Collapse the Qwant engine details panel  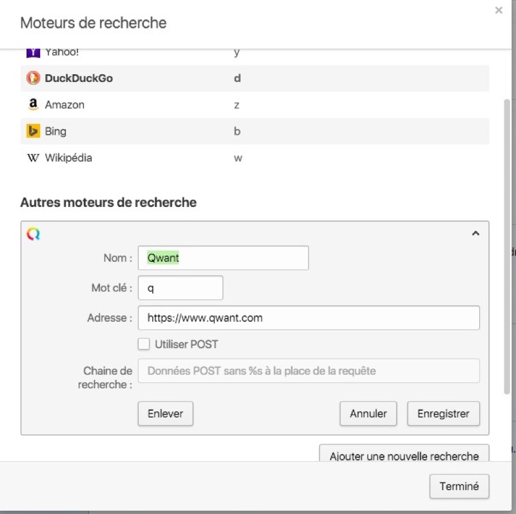pyautogui.click(x=475, y=233)
